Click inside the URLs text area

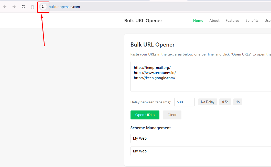[x=201, y=76]
